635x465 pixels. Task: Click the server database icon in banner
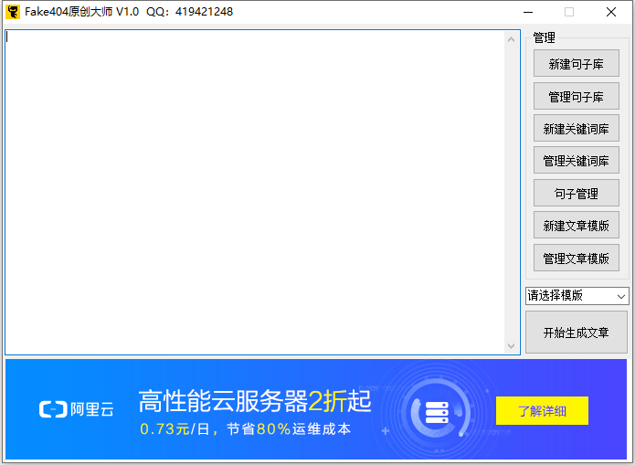tap(437, 412)
